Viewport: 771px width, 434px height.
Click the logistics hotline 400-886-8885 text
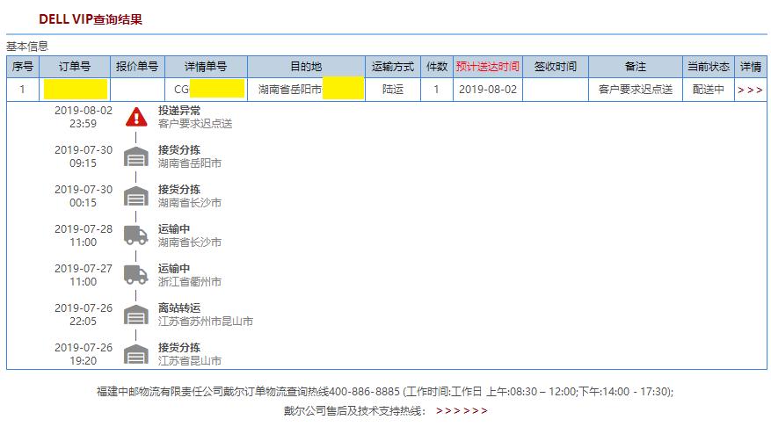tap(364, 392)
